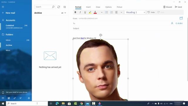Open the notification center
Viewport: 188px width, 106px height.
coord(184,103)
